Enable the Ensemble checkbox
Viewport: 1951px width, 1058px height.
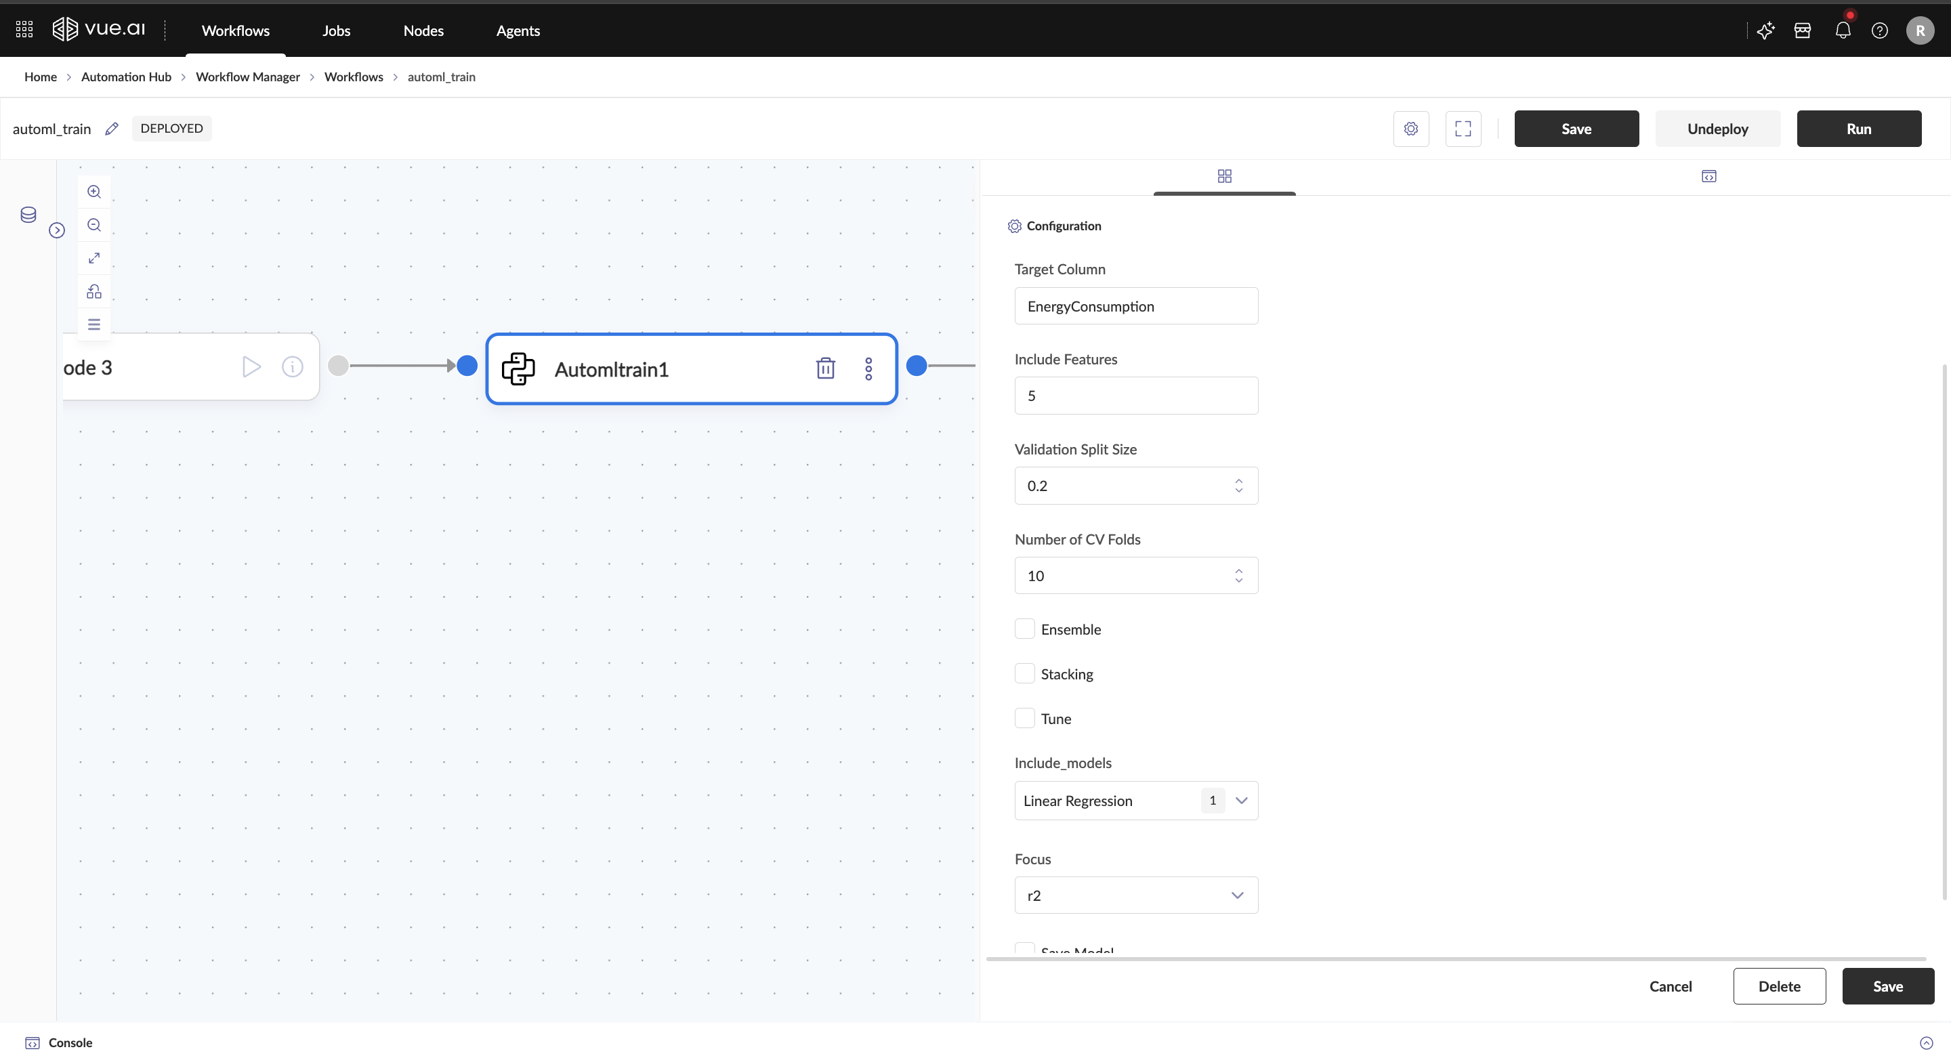click(x=1024, y=629)
